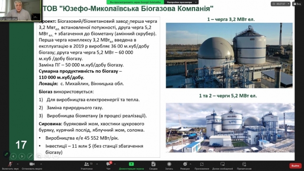Open the Участники participants panel
The width and height of the screenshot is (304, 171).
pyautogui.click(x=86, y=166)
